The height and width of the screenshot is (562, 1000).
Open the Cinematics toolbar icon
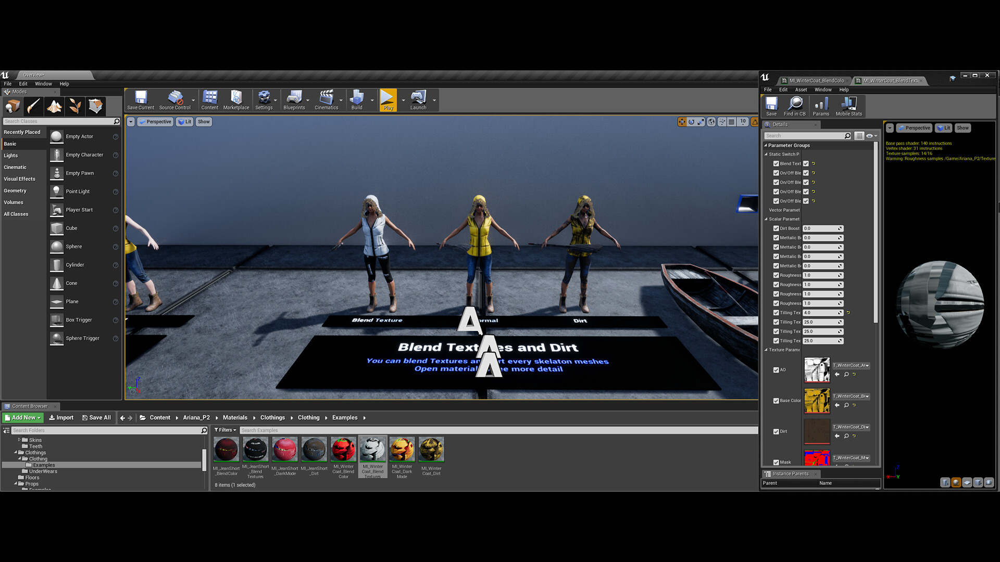(327, 100)
